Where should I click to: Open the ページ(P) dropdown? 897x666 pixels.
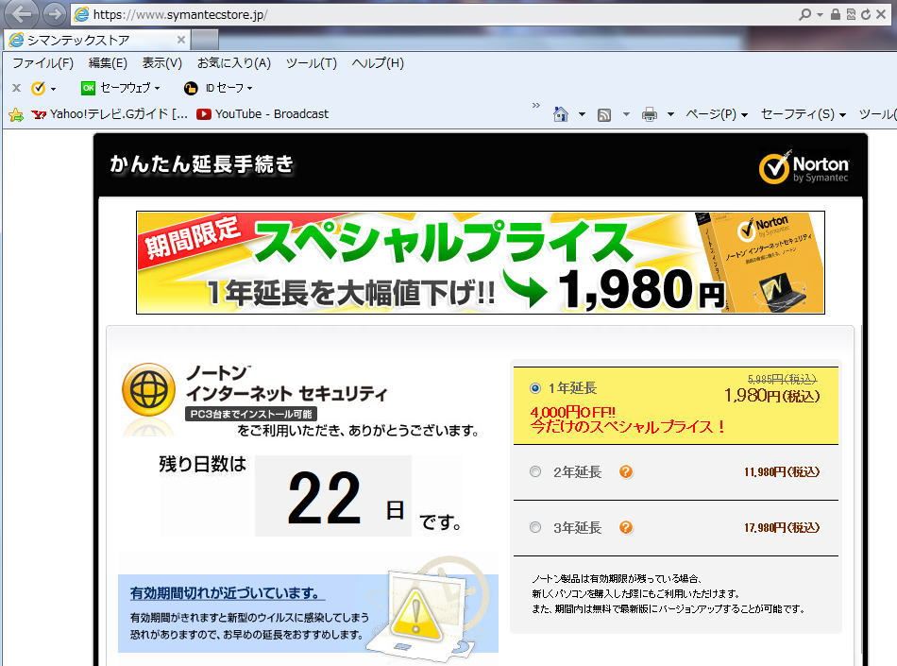[717, 114]
